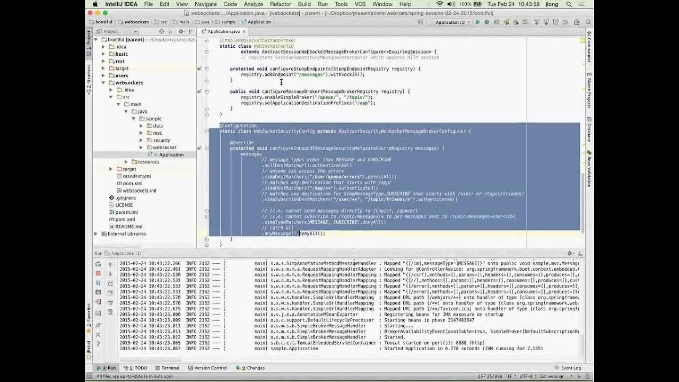The height and width of the screenshot is (382, 679).
Task: Revert changes with undo arrow icon
Action: (x=565, y=22)
